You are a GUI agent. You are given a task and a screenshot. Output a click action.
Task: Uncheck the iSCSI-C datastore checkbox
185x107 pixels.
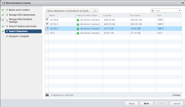click(x=47, y=24)
